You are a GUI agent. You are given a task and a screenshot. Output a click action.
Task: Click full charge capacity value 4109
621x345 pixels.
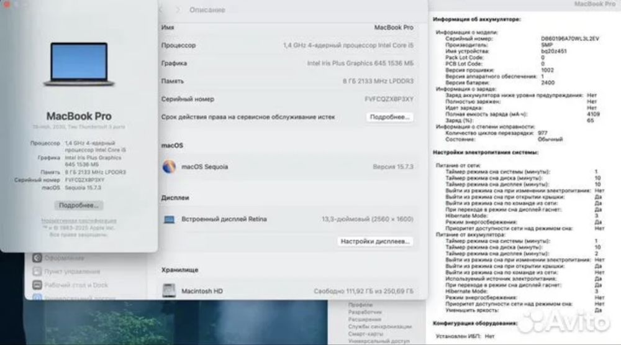click(x=593, y=114)
